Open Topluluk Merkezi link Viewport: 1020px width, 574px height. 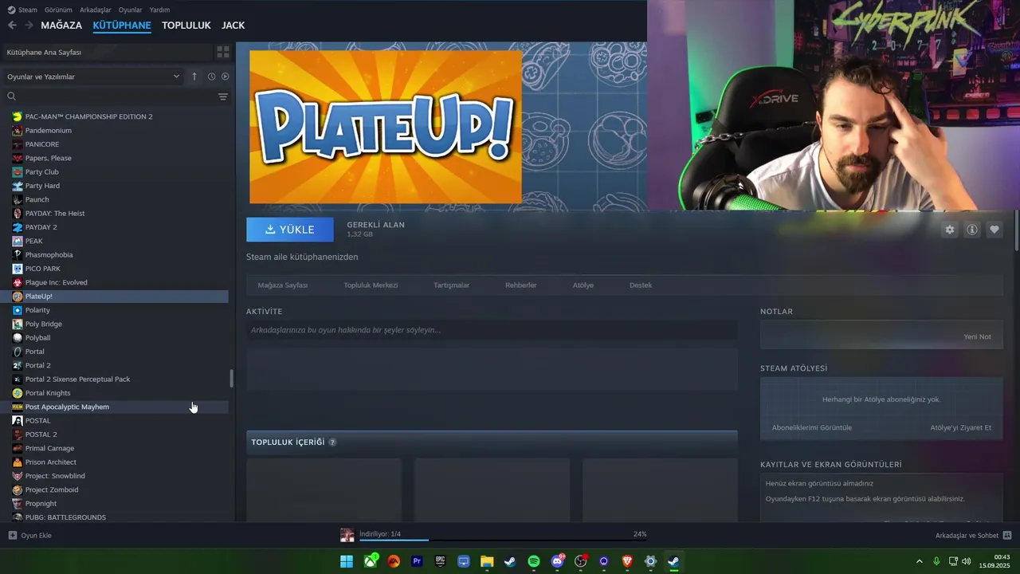coord(371,285)
